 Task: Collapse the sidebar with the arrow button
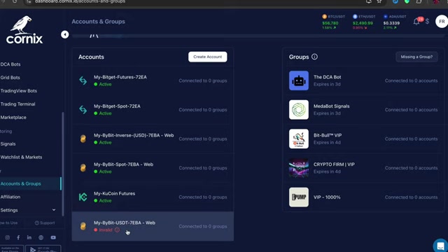[x=65, y=34]
